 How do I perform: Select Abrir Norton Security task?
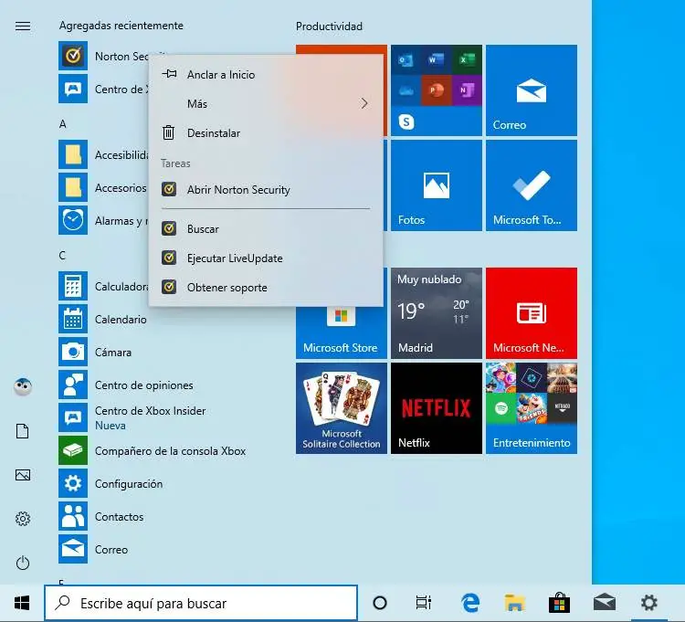266,190
